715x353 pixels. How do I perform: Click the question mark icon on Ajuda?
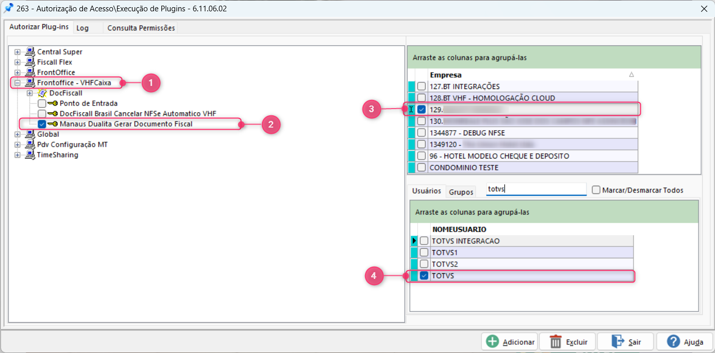673,342
